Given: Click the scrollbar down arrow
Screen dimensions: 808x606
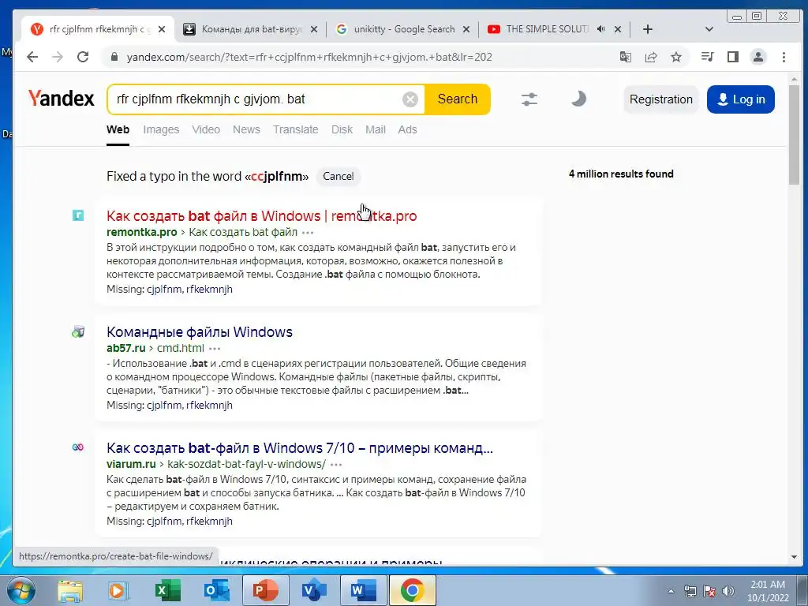Looking at the screenshot, I should point(794,557).
